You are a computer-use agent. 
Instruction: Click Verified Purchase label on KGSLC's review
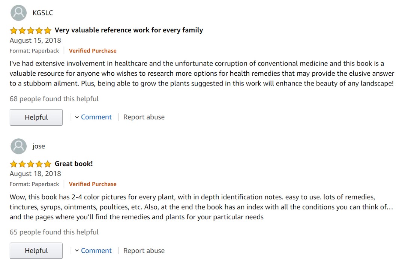[x=93, y=51]
